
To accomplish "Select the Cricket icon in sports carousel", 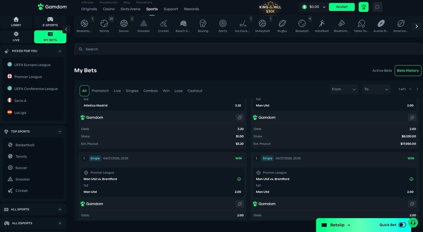I will pos(163,24).
